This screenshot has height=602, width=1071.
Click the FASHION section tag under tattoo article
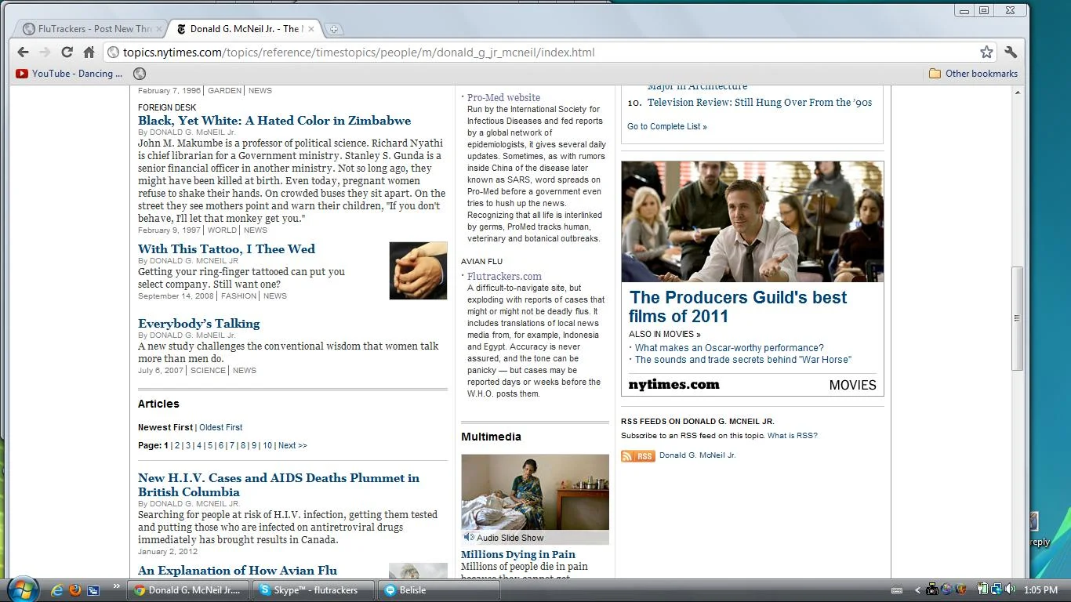[239, 296]
